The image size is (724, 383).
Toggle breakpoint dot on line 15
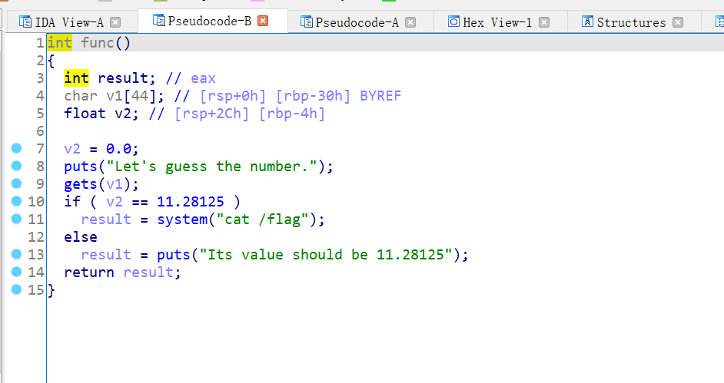16,289
